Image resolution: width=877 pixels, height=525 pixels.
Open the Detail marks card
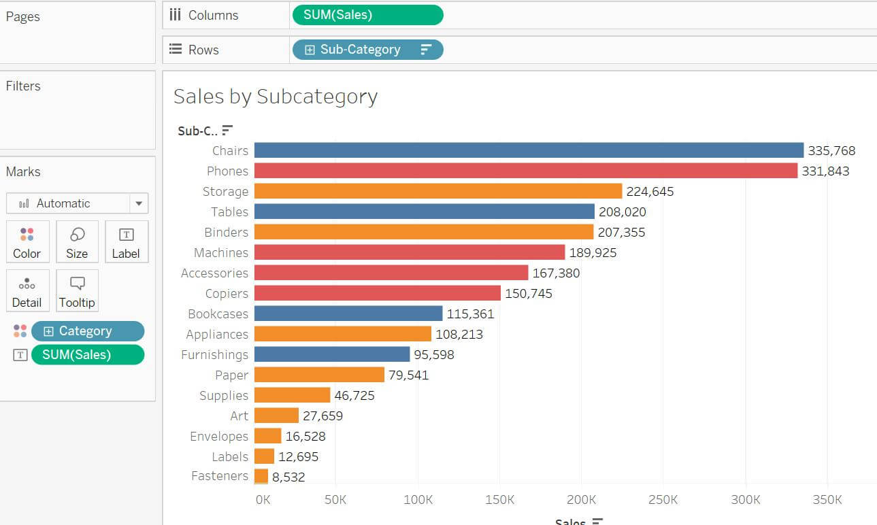[x=27, y=291]
